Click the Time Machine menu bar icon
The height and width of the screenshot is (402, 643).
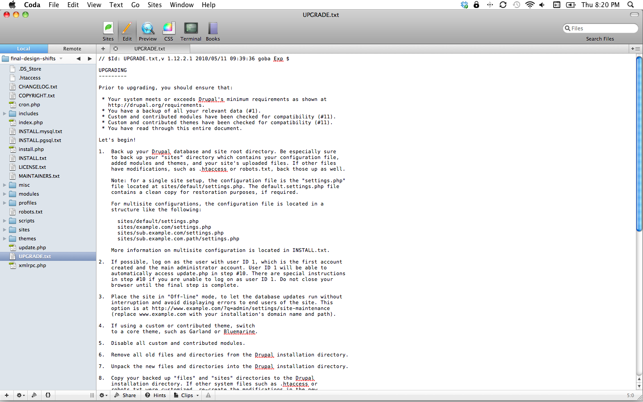click(517, 5)
